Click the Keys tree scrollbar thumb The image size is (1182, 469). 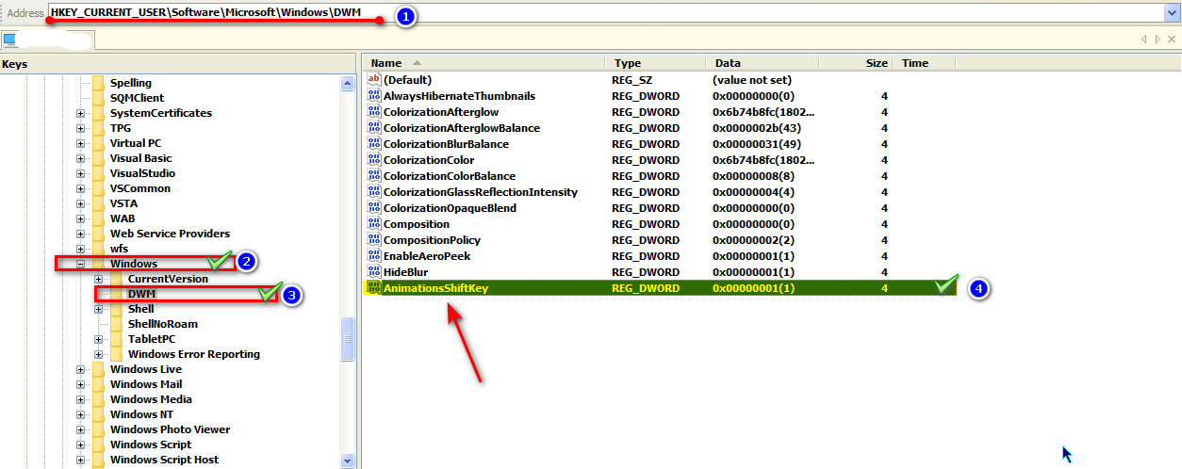347,339
